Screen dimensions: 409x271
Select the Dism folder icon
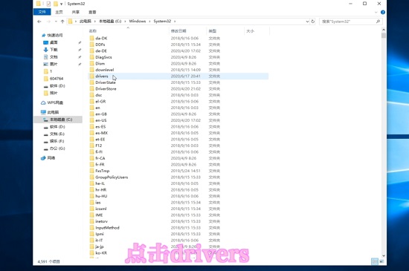[91, 64]
